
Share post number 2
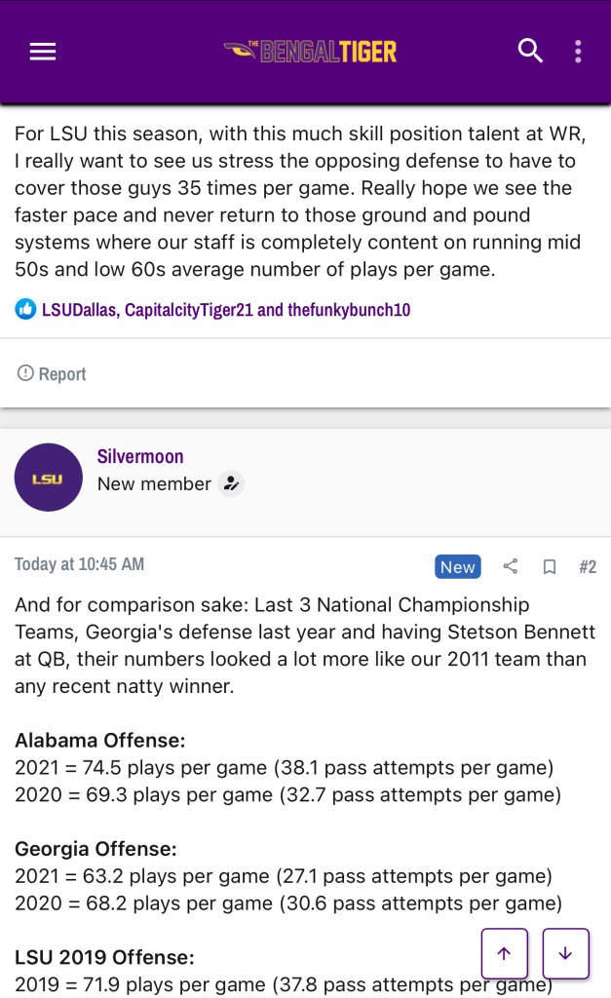pos(510,566)
